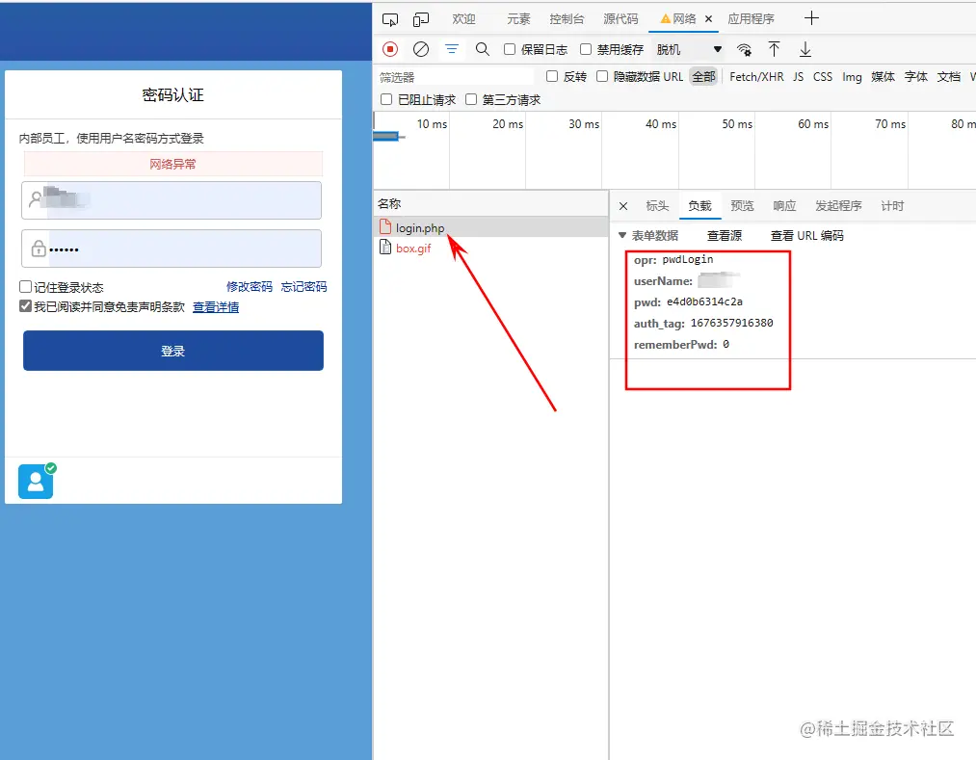The image size is (976, 760).
Task: Select box.gif request row
Action: (x=491, y=248)
